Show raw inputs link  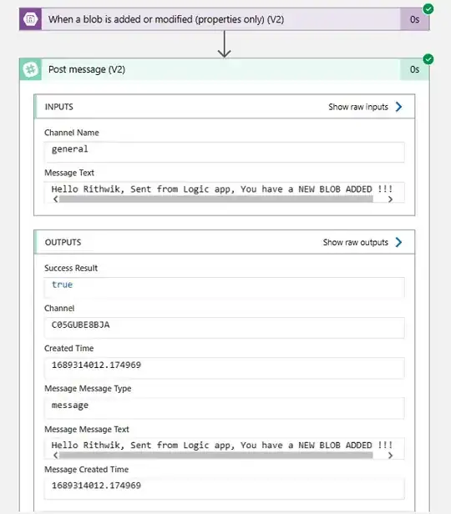358,107
